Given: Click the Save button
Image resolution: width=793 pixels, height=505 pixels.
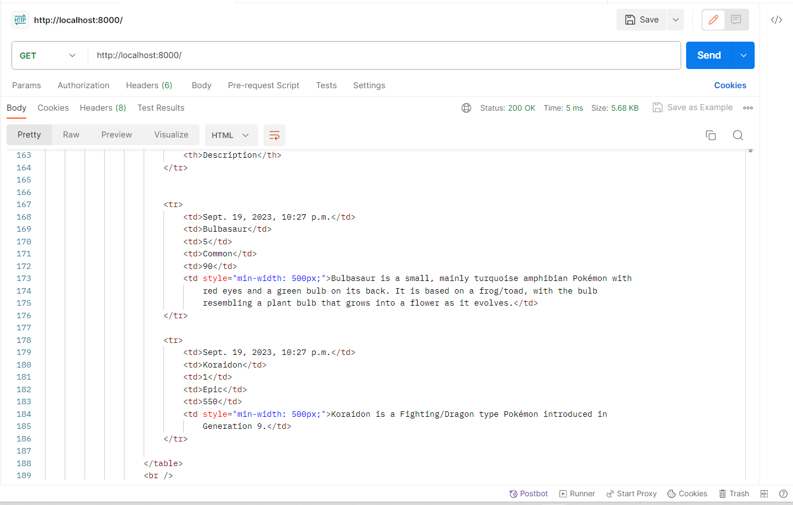Looking at the screenshot, I should tap(642, 20).
